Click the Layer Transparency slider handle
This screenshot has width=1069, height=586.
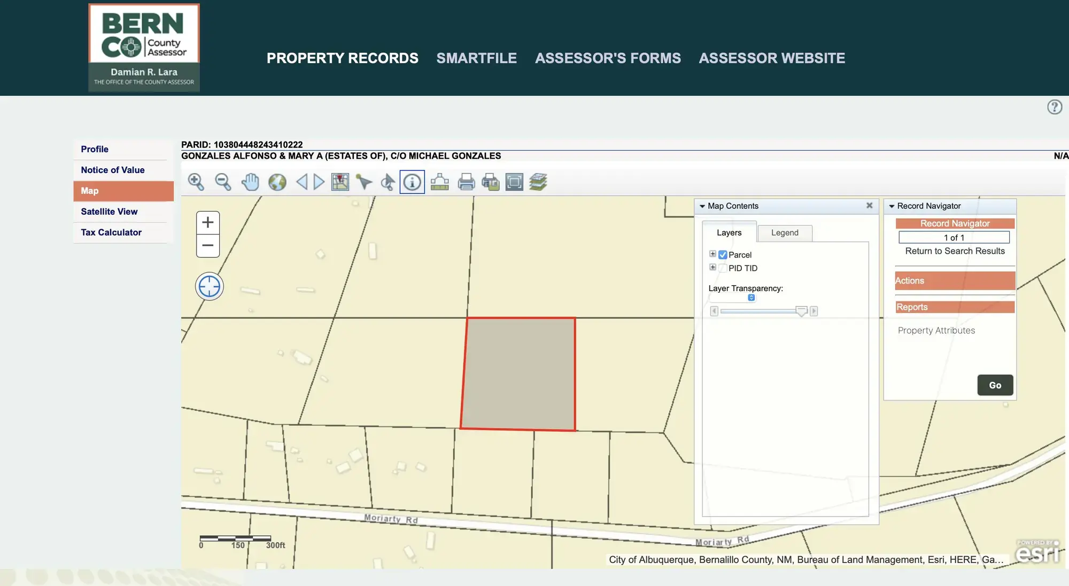click(801, 311)
